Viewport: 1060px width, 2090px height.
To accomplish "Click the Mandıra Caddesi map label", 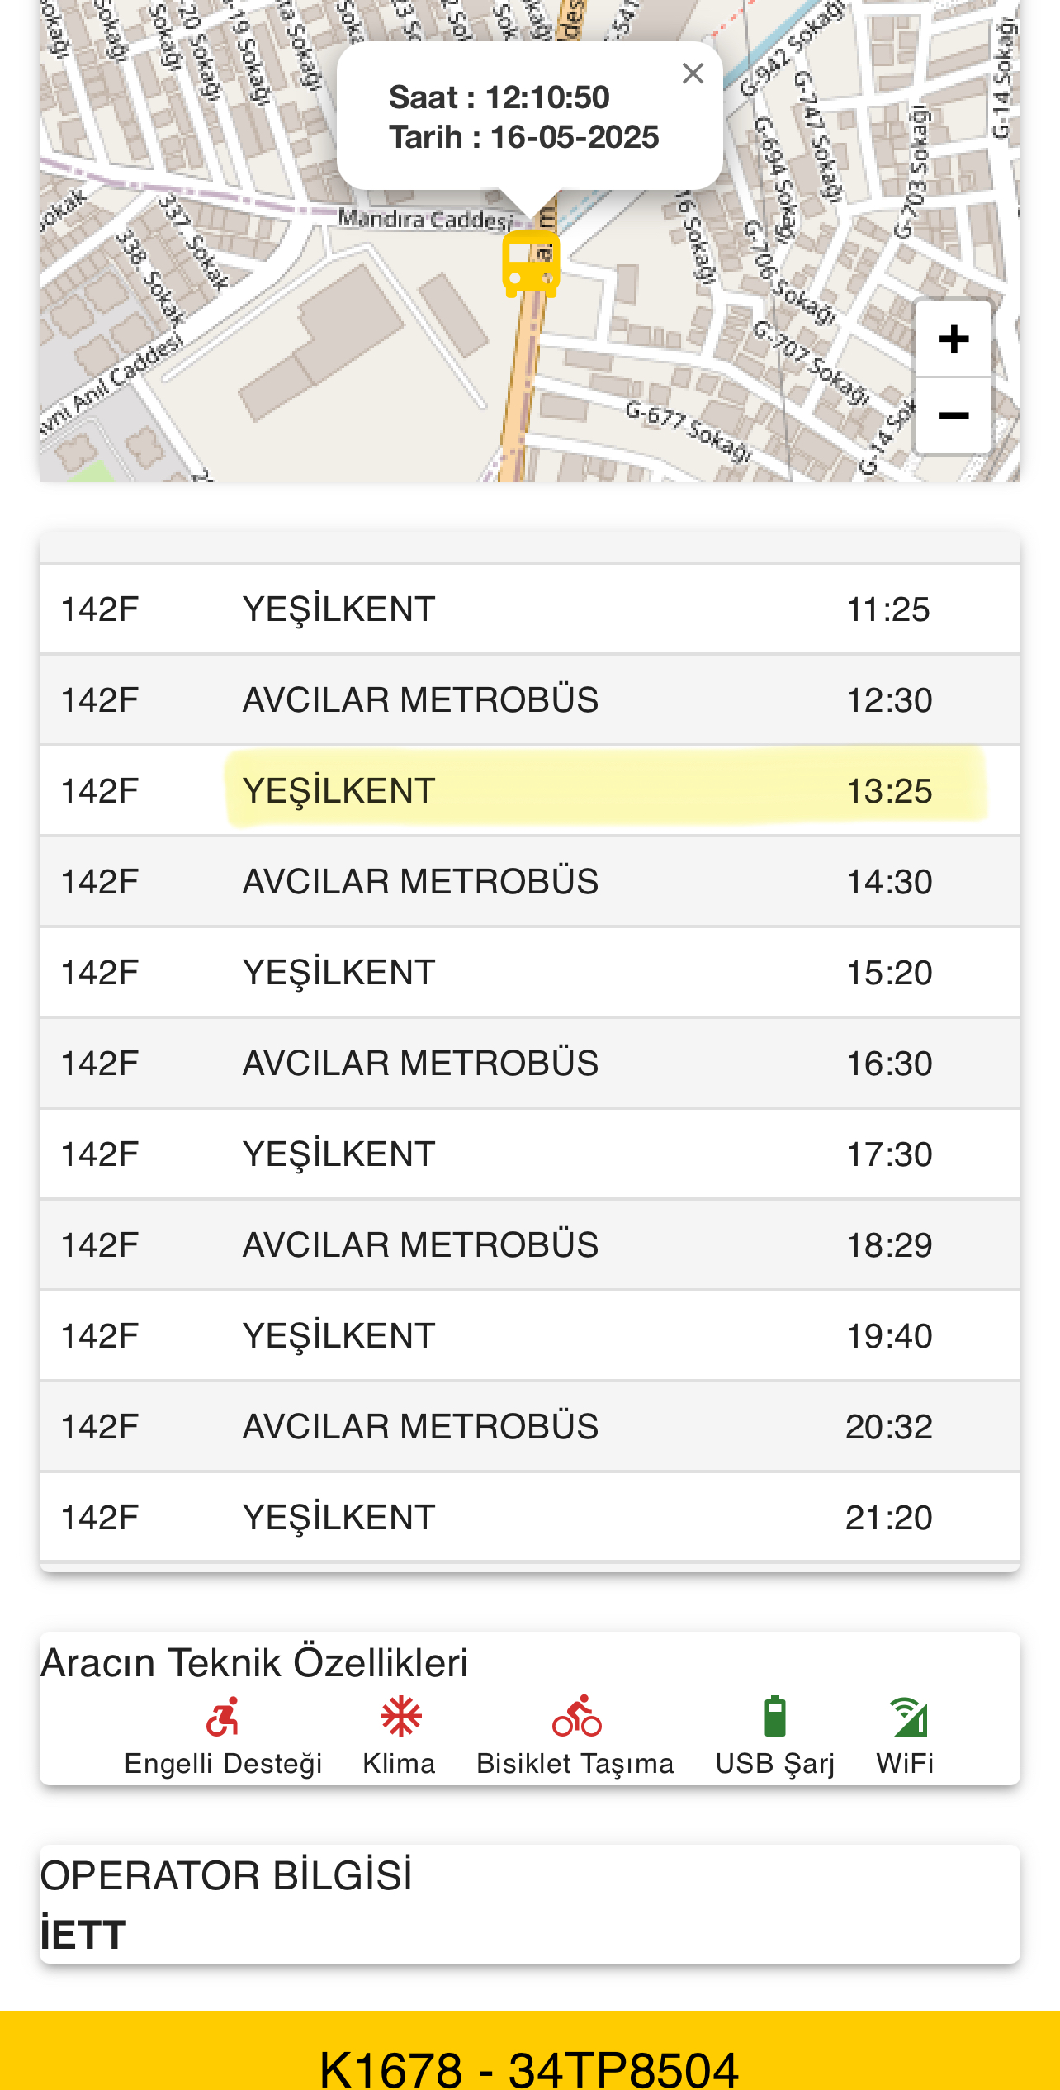I will (426, 219).
